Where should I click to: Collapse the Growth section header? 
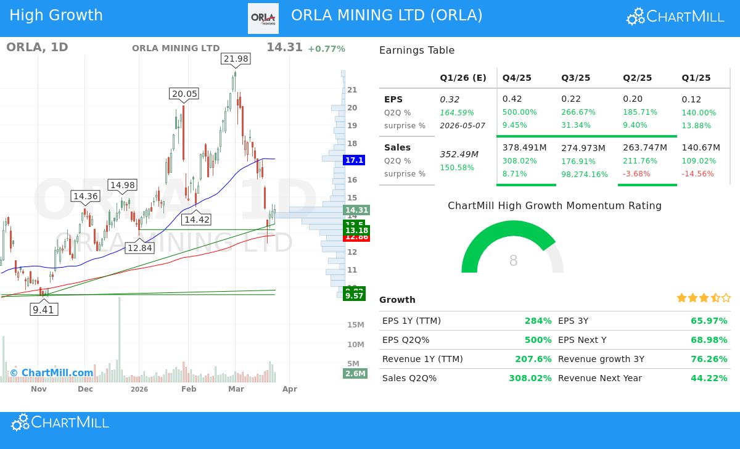click(x=397, y=300)
